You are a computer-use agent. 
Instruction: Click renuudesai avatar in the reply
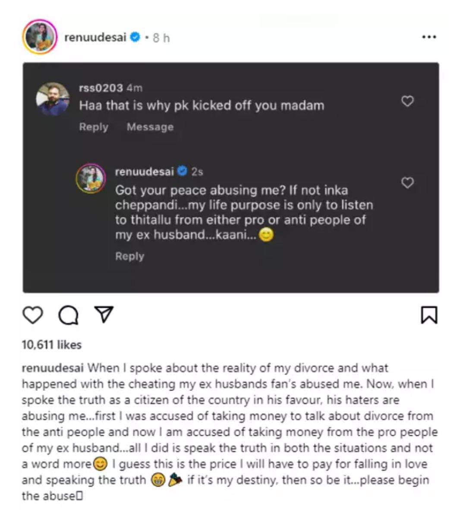pos(91,178)
